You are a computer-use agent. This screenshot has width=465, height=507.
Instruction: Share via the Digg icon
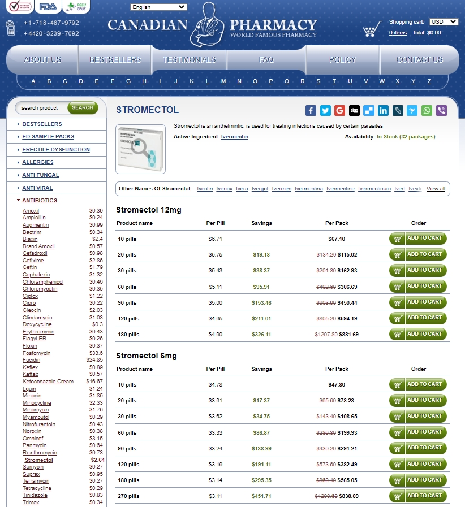(354, 111)
